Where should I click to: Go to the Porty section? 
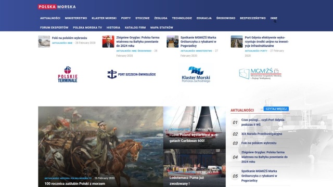126,18
